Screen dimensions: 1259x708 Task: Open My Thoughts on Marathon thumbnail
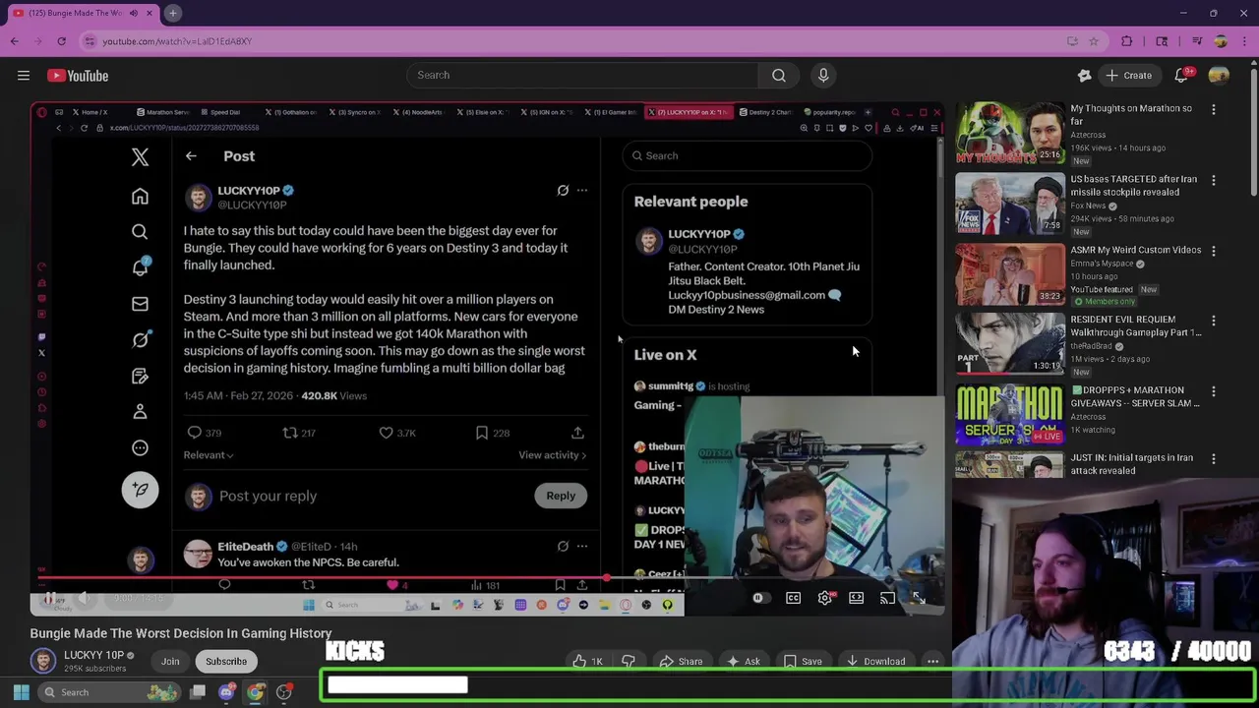click(1010, 133)
